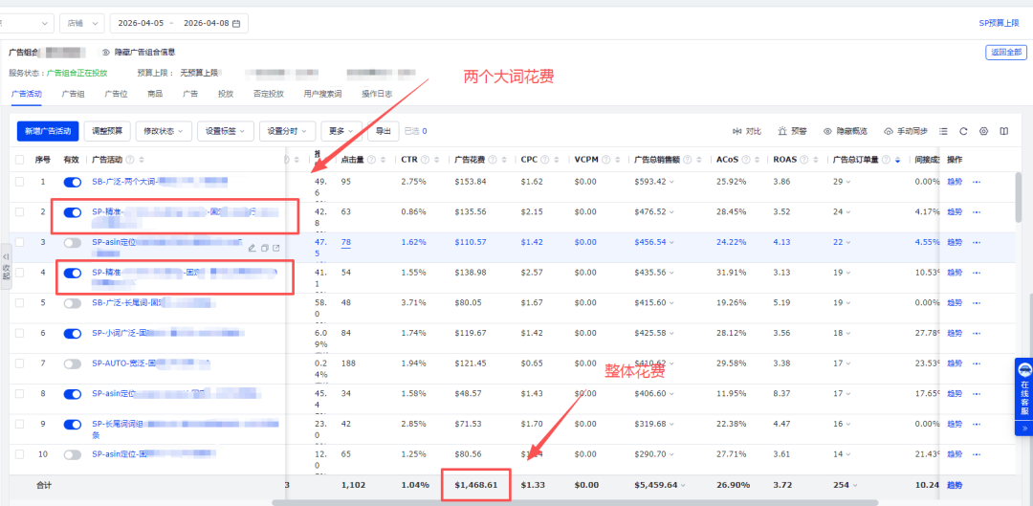
Task: Enable toggle for SB-广泛-长尾词 campaign
Action: tap(73, 303)
